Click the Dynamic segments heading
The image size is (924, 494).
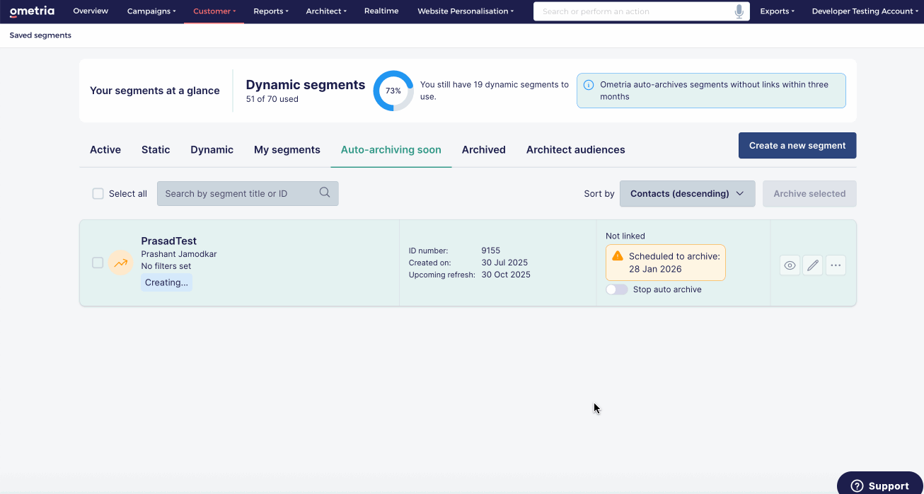[x=306, y=85]
